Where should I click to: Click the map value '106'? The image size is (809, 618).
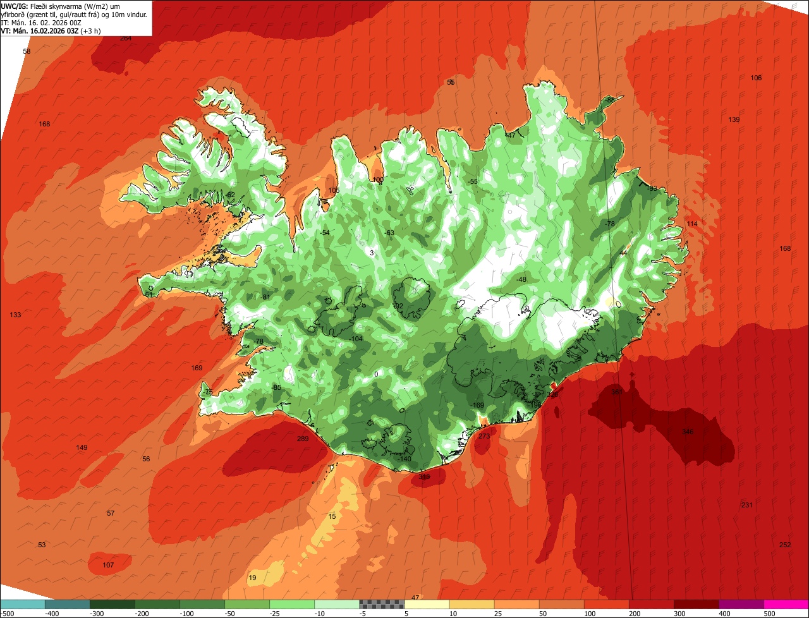756,78
